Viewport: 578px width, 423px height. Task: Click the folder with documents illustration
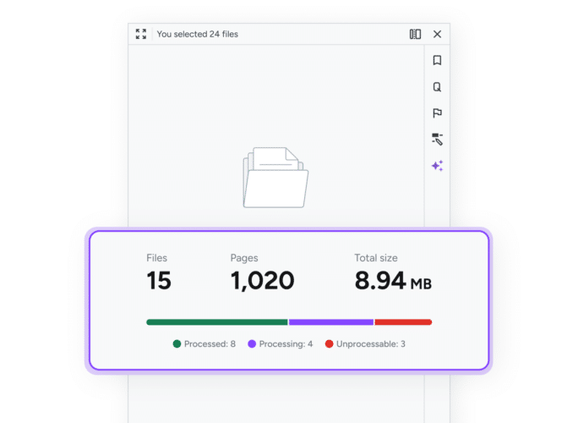point(275,177)
